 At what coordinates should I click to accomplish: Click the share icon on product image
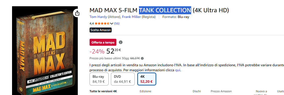tap(77, 13)
